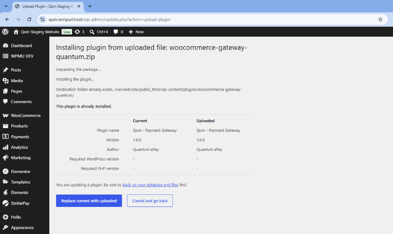Click the plus icon for New
393x234 pixels.
click(131, 32)
